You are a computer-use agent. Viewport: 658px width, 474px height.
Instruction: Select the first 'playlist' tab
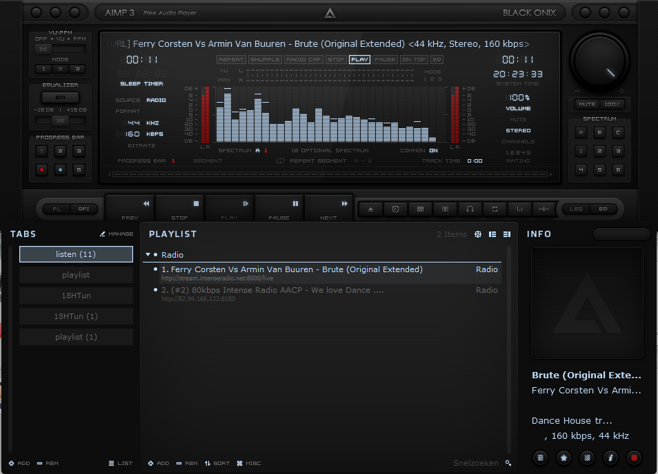76,275
